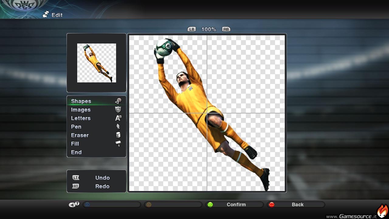This screenshot has width=389, height=219.
Task: Select the Eraser block icon
Action: [118, 135]
